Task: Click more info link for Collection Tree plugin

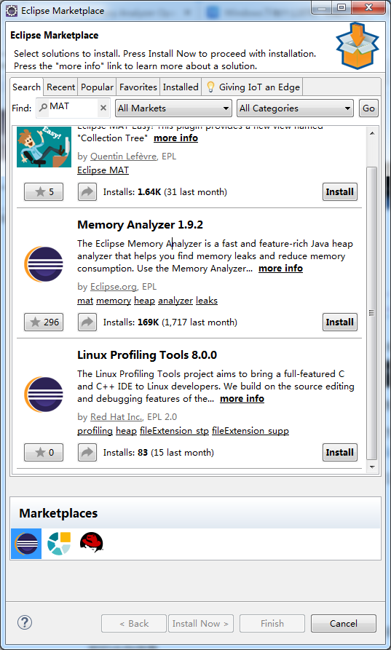Action: coord(175,138)
